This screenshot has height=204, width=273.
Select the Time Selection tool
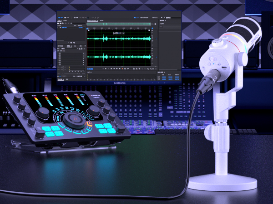coord(88,18)
